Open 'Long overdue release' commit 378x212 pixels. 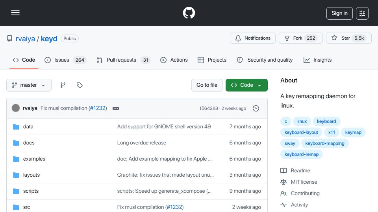click(x=141, y=143)
